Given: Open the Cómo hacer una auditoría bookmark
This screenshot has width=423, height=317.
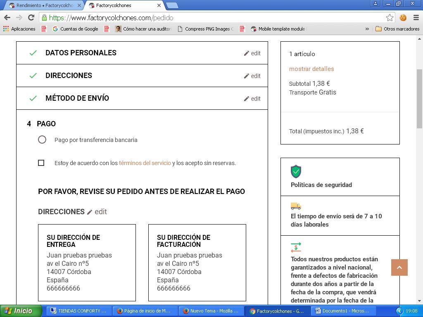Looking at the screenshot, I should click(143, 29).
